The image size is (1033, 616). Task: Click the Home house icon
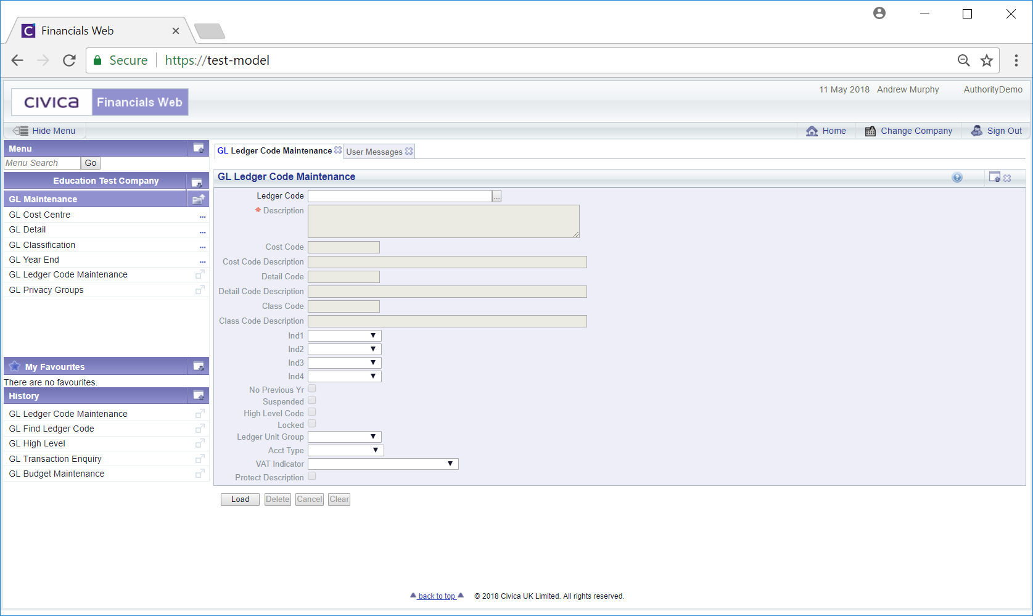coord(812,131)
